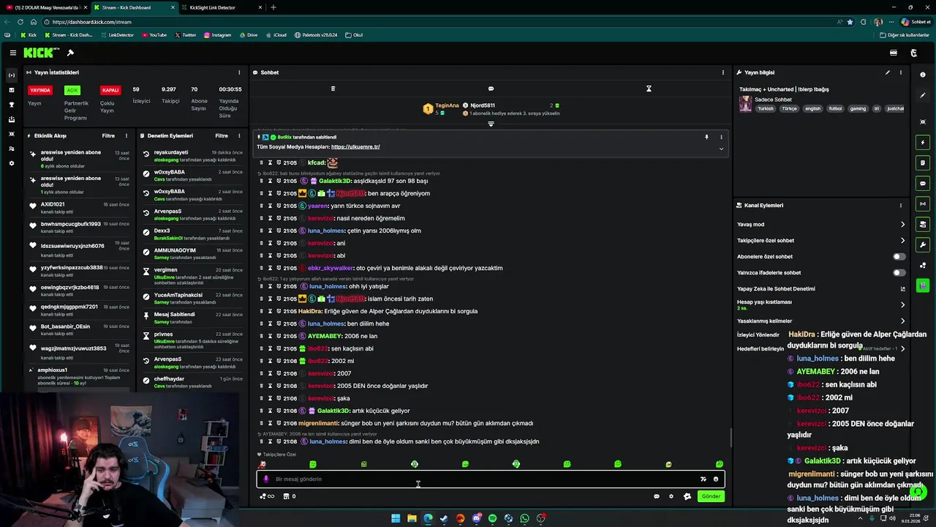Viewport: 936px width, 527px height.
Task: Open the reyakurdayeti moderation log entry
Action: pyautogui.click(x=192, y=156)
